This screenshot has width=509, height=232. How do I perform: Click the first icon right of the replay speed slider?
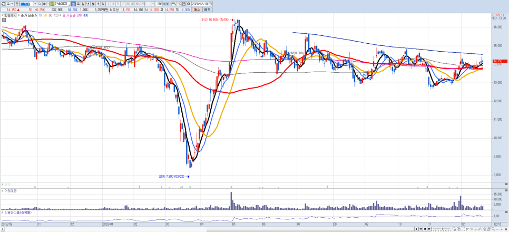454,229
